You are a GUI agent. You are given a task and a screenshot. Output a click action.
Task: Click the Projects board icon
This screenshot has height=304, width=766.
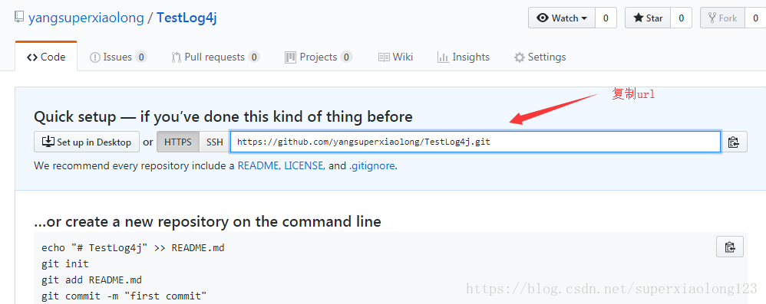pos(291,57)
